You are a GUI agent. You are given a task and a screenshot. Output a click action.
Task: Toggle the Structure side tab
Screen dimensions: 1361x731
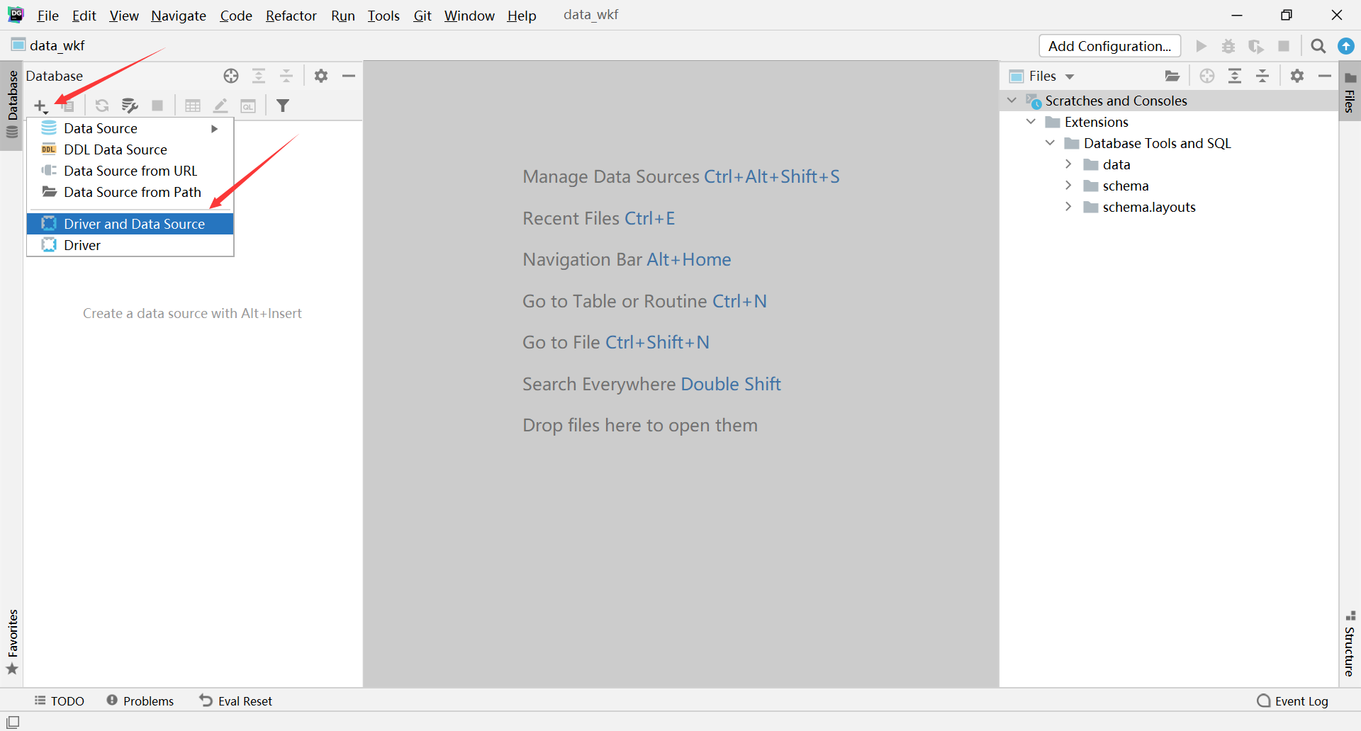1350,644
